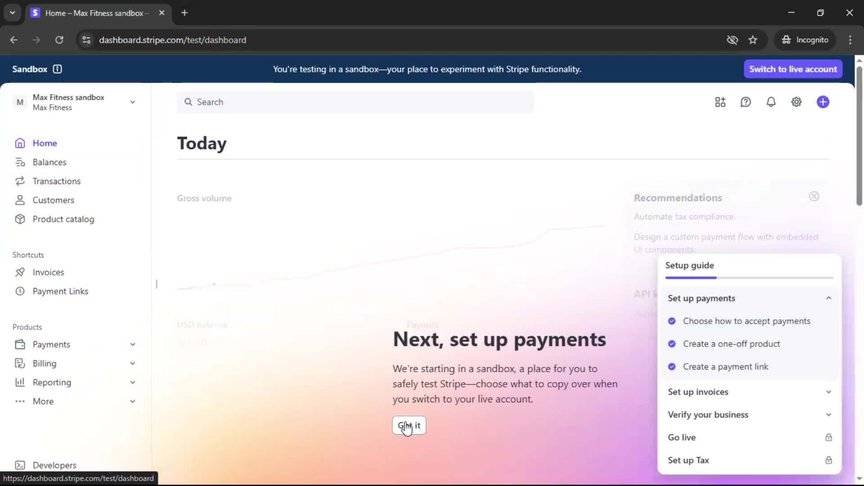Viewport: 864px width, 486px height.
Task: Open settings gear icon in header
Action: pyautogui.click(x=796, y=102)
